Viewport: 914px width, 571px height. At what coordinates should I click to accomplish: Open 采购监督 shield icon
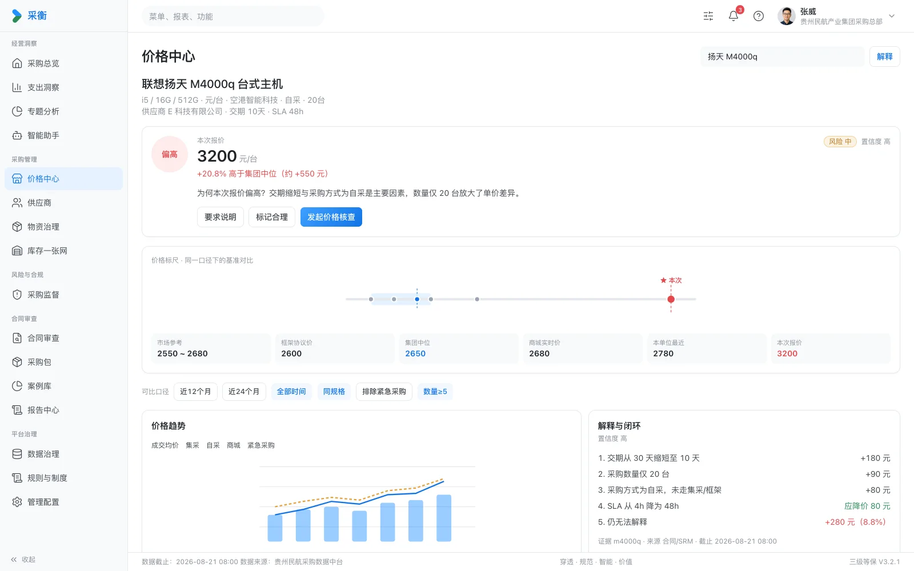(x=17, y=295)
